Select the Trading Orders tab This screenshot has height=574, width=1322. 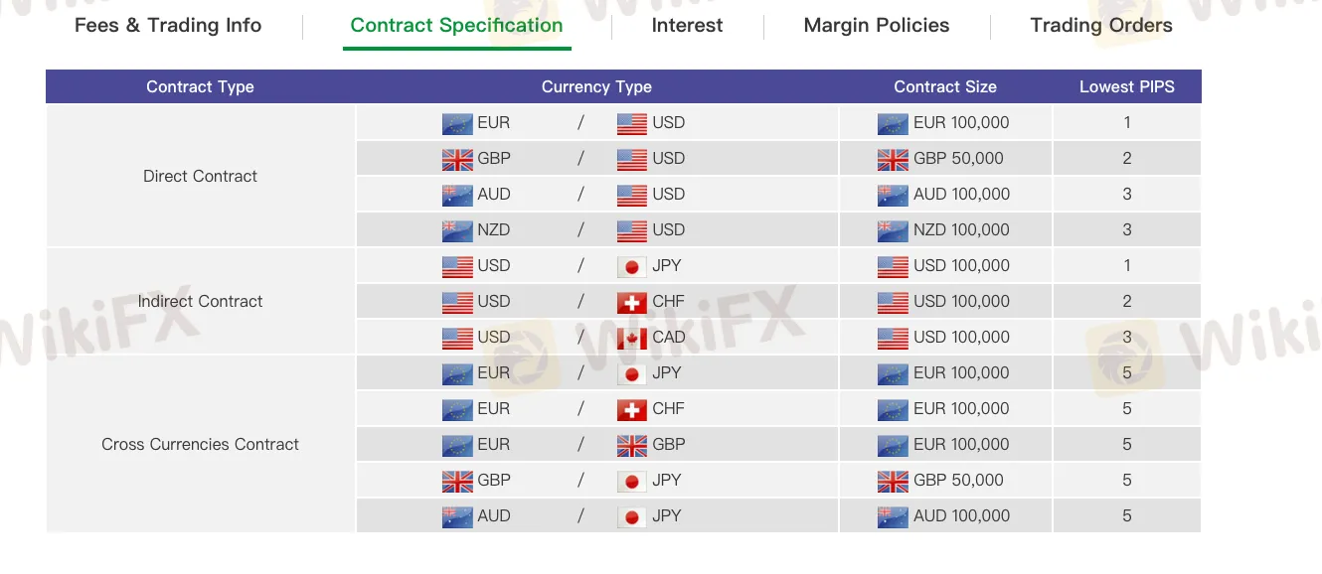coord(1100,26)
